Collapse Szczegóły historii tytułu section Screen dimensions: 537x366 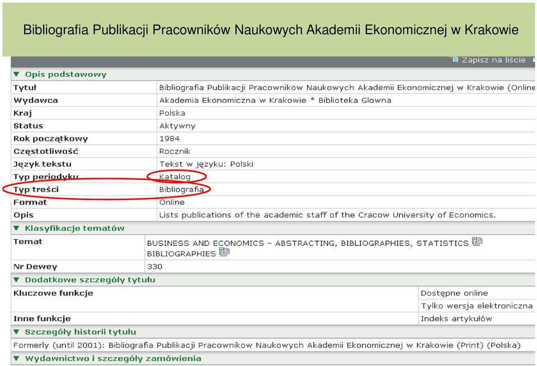[16, 332]
